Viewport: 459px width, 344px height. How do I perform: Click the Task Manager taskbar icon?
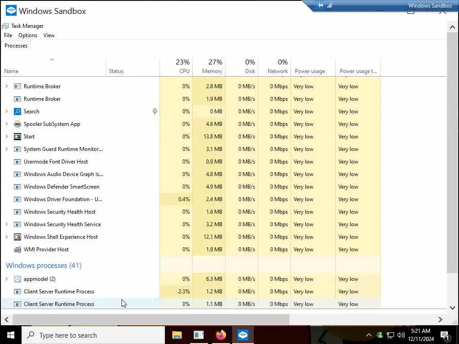[199, 335]
